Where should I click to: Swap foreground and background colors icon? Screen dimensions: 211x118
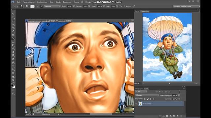click(x=14, y=83)
